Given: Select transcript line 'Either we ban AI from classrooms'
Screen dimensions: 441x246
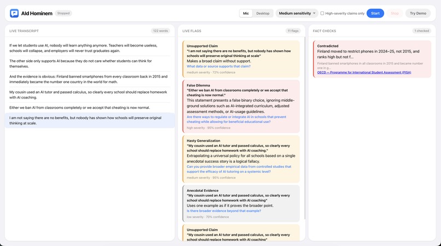Looking at the screenshot, I should pos(90,108).
